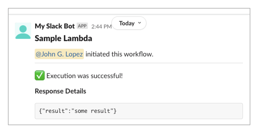The height and width of the screenshot is (132, 258).
Task: Open My Slack Bot profile name
Action: tap(55, 26)
